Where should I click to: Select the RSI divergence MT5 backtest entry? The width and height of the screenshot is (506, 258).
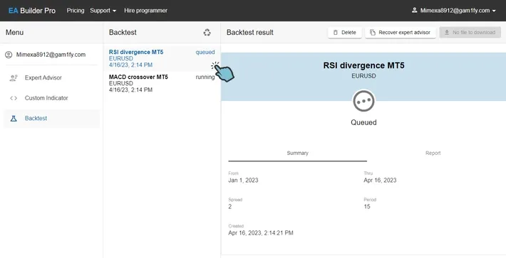pos(162,58)
